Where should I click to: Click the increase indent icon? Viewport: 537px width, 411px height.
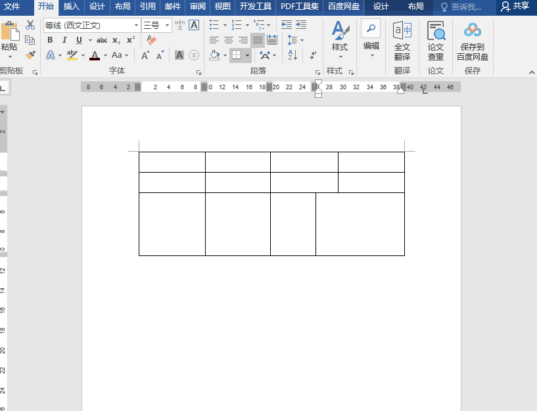(301, 25)
